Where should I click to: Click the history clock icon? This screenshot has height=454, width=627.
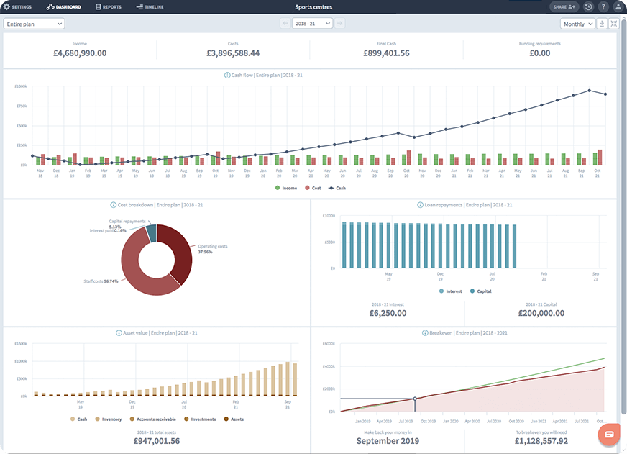(589, 7)
